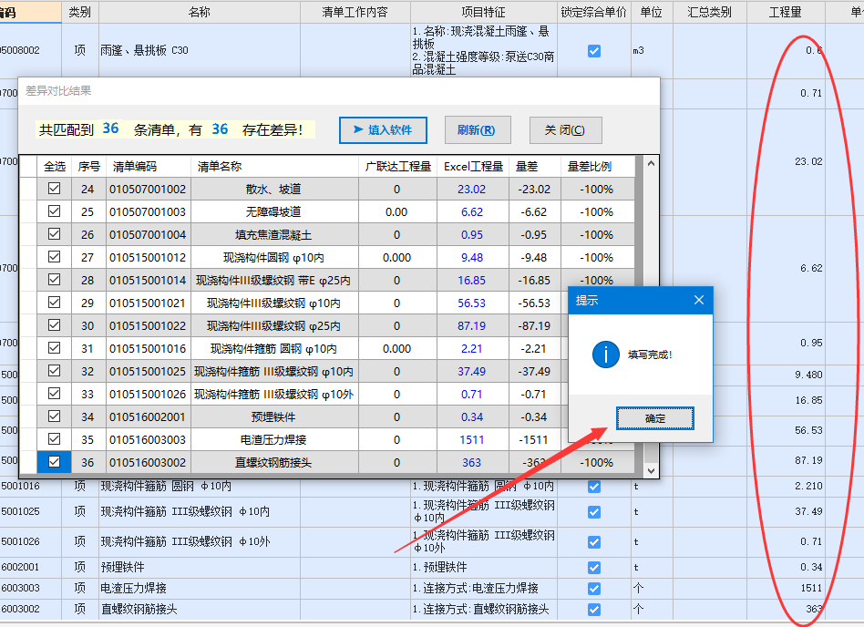
Task: Click the 项目特征 column header
Action: [483, 12]
